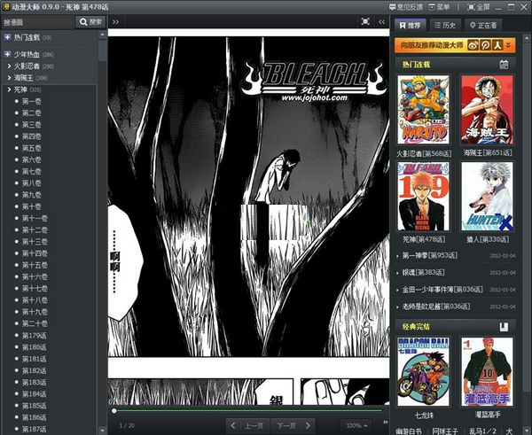Select 第二十卷 in the tree
This screenshot has height=435, width=532.
click(x=35, y=323)
